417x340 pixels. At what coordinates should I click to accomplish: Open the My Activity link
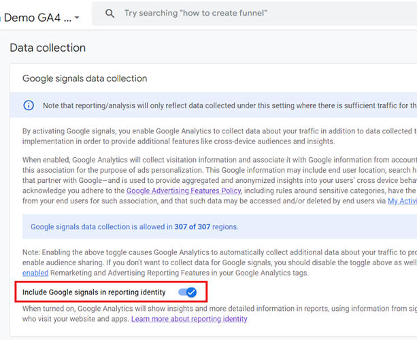(x=402, y=201)
